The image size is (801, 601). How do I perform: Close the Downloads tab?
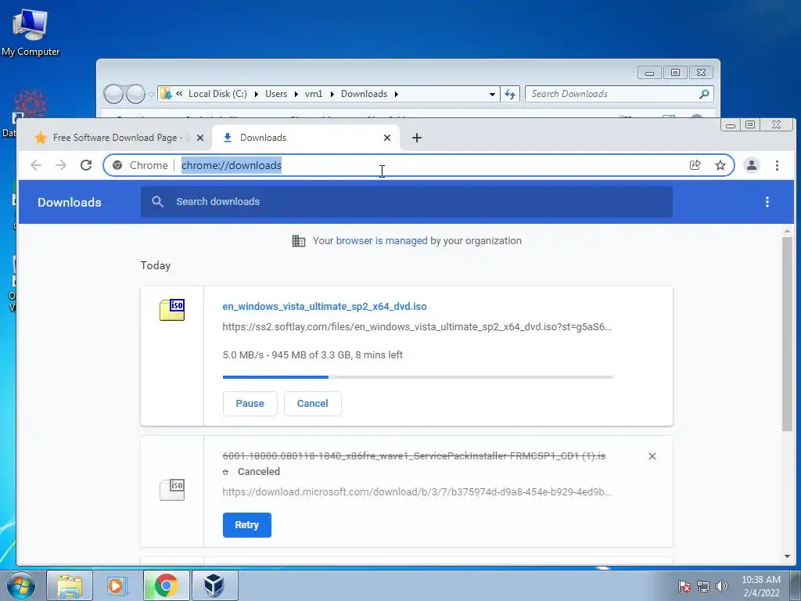click(386, 138)
